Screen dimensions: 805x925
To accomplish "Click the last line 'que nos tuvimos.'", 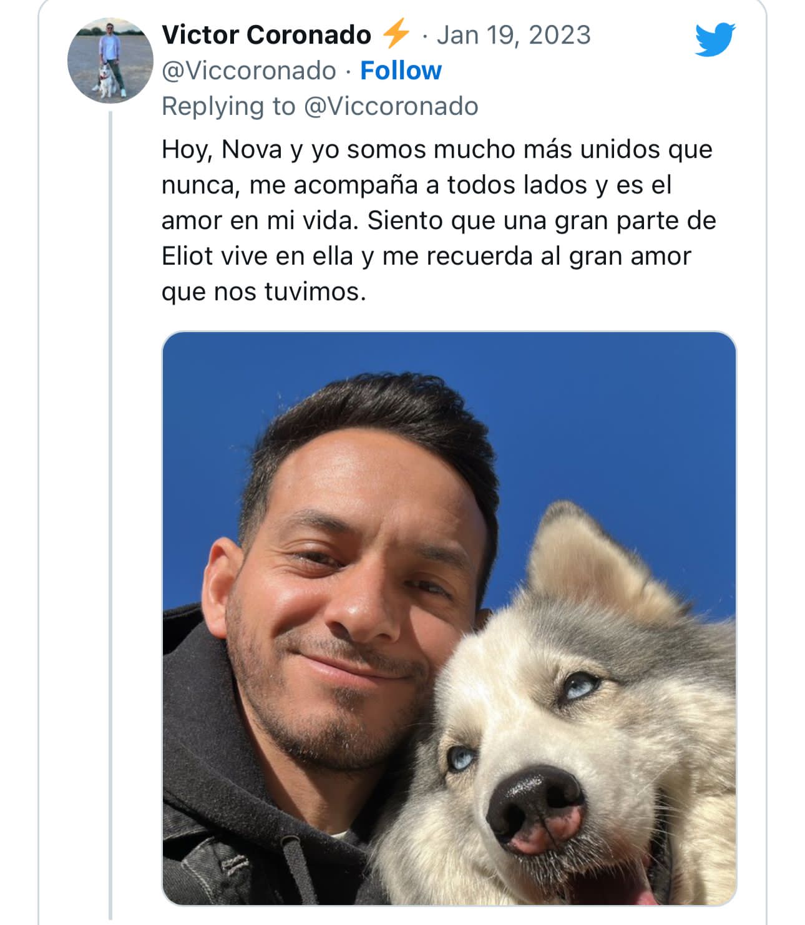I will [x=263, y=291].
